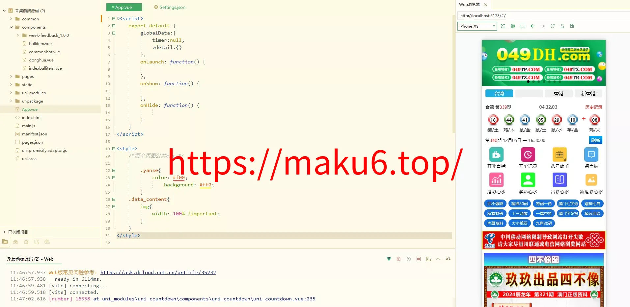This screenshot has height=307, width=630.
Task: Collapse the components folder
Action: [x=11, y=27]
